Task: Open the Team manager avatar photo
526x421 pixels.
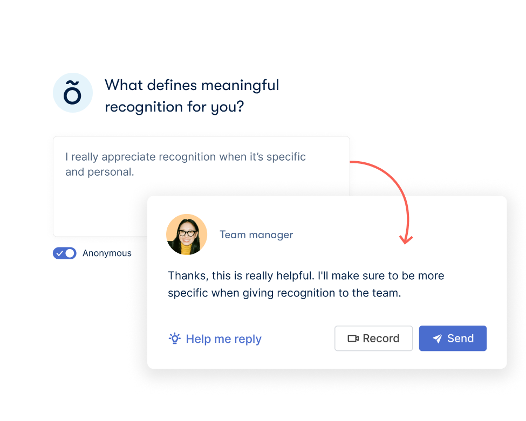Action: point(187,234)
